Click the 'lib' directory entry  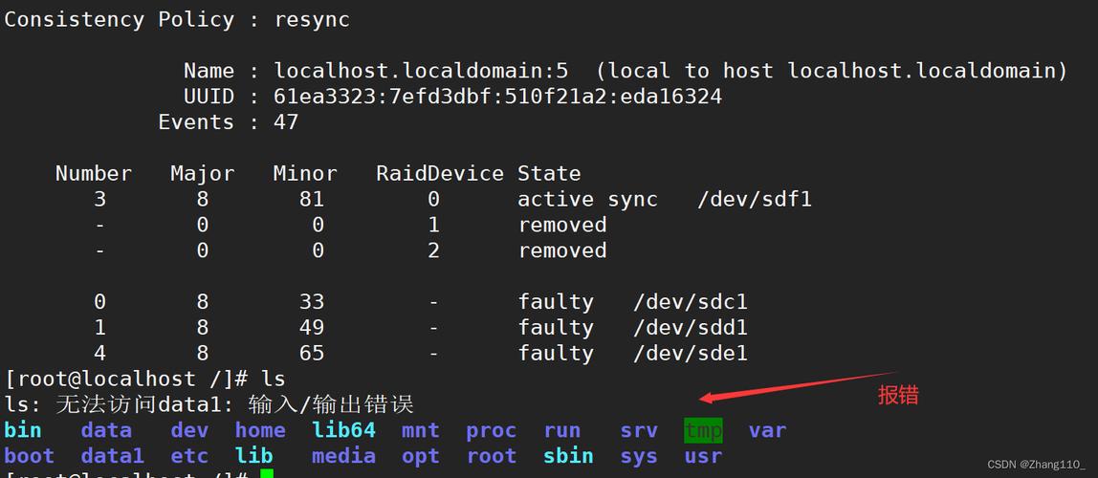pos(254,456)
